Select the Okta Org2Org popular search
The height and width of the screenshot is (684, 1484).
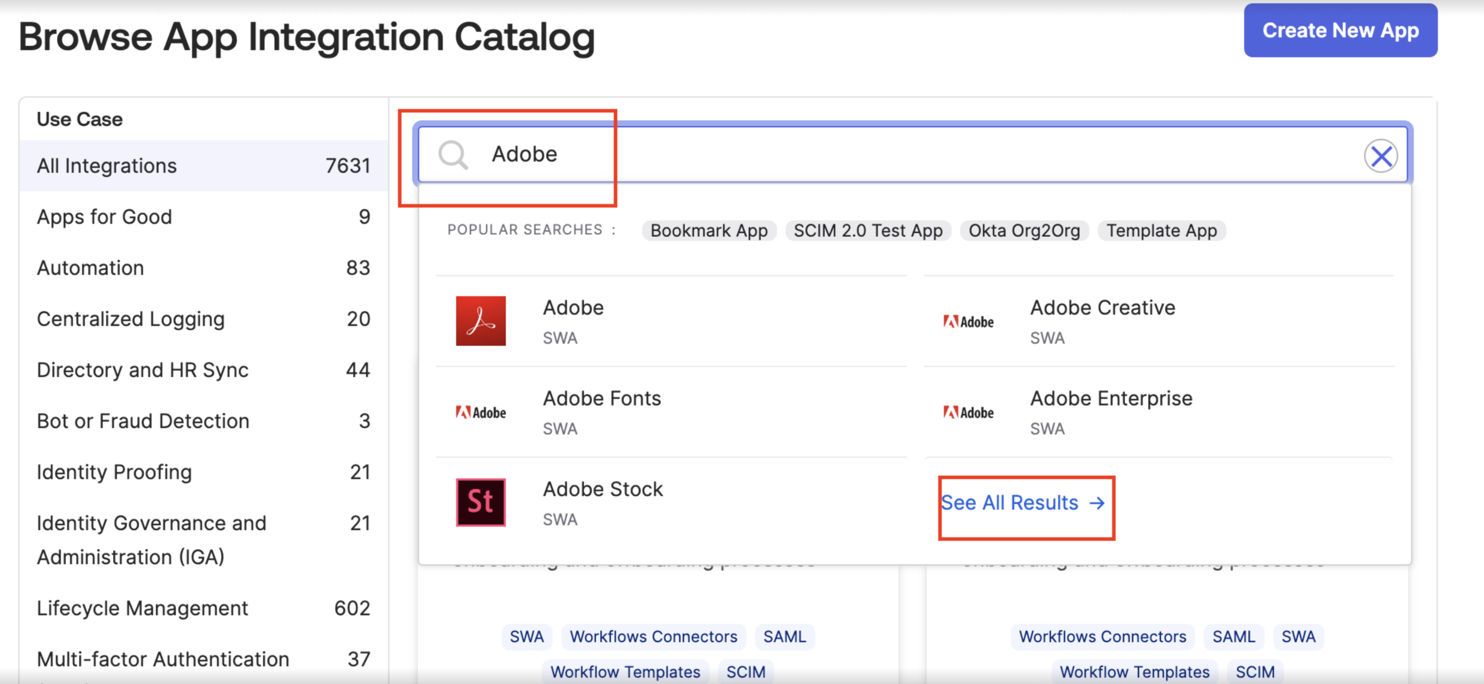click(x=1024, y=231)
